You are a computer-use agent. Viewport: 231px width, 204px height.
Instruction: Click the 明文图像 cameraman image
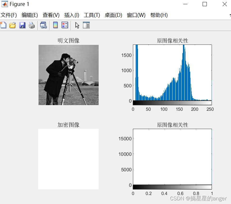coord(69,75)
